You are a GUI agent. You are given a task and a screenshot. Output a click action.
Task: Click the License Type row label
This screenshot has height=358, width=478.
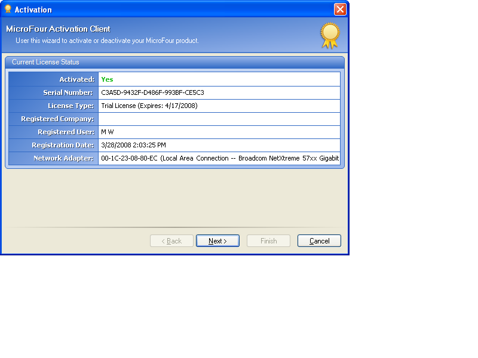71,106
